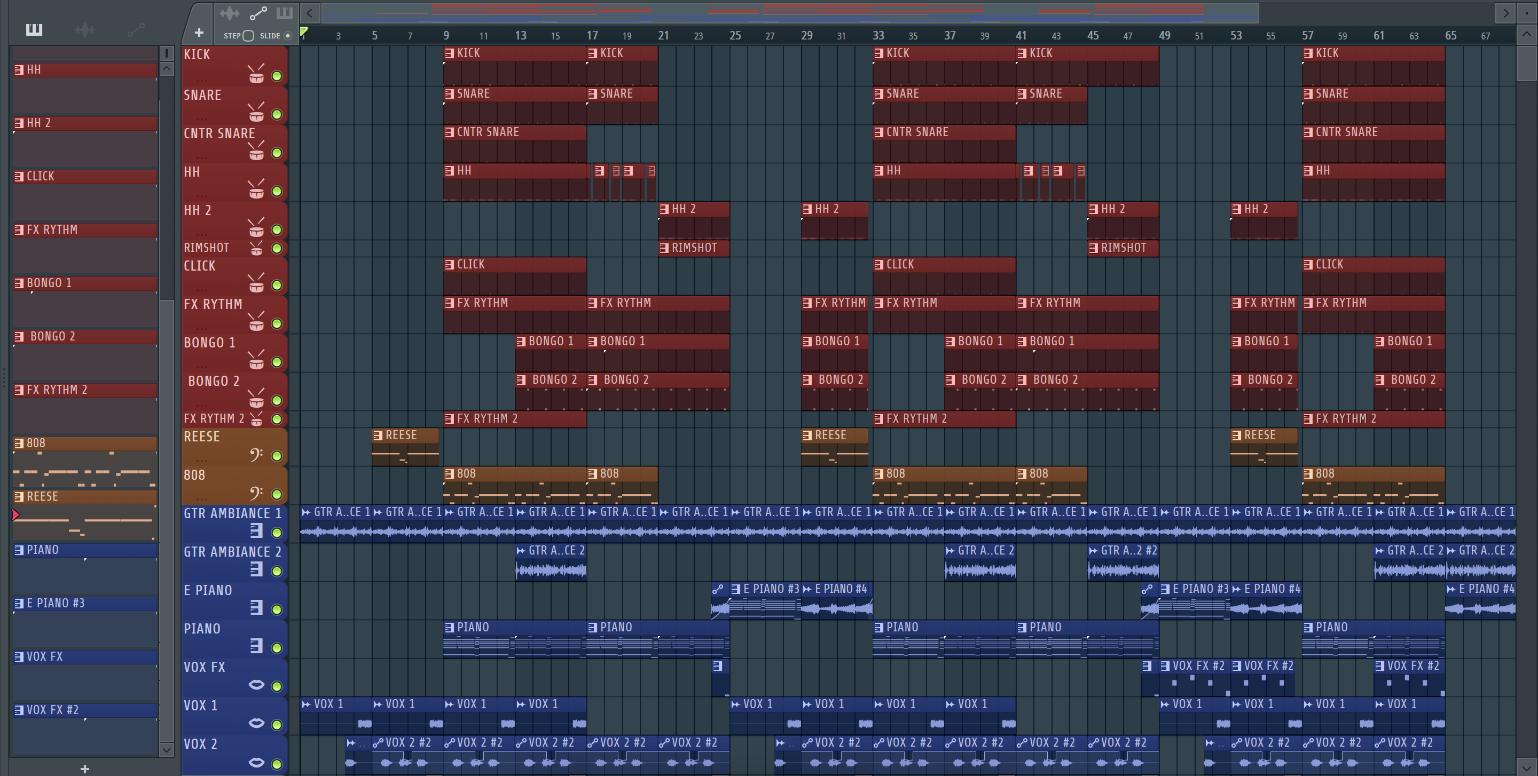Select the CNTR SNARE track name header
The height and width of the screenshot is (776, 1538).
[219, 133]
